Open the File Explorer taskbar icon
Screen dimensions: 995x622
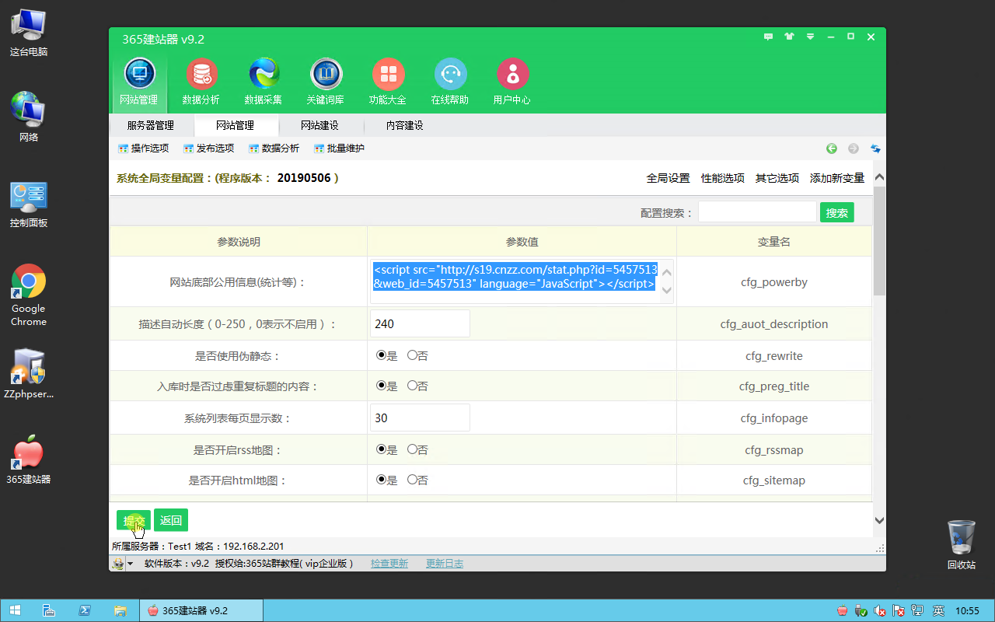[x=120, y=610]
